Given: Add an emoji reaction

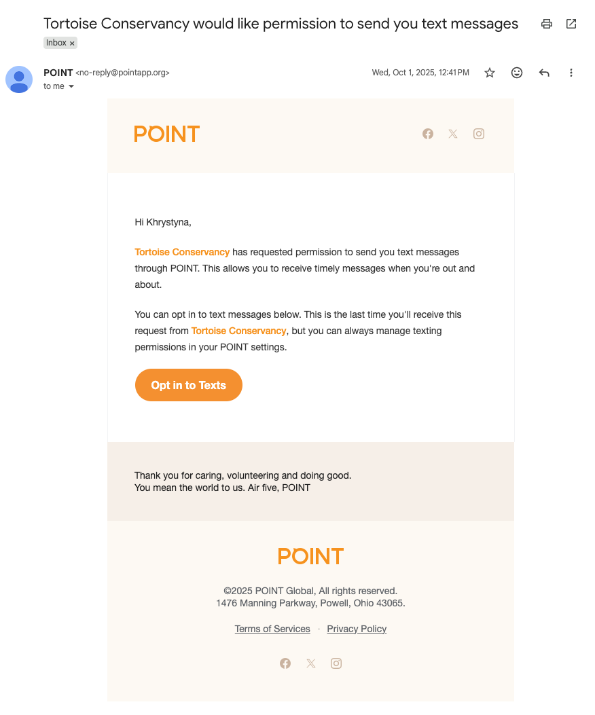Looking at the screenshot, I should click(x=517, y=73).
